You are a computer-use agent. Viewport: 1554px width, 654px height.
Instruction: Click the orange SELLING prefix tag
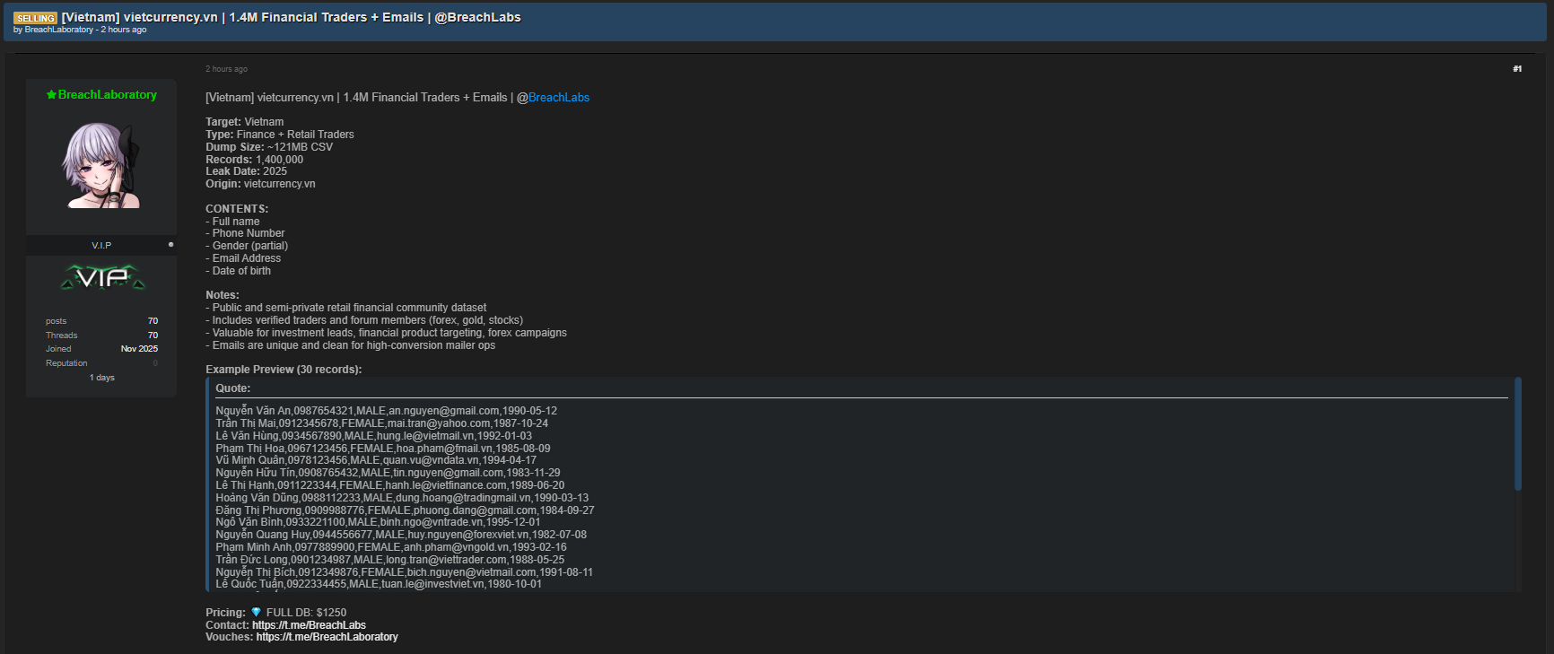click(x=35, y=18)
